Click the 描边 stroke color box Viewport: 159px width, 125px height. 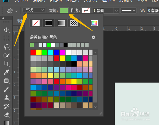[x=86, y=10]
